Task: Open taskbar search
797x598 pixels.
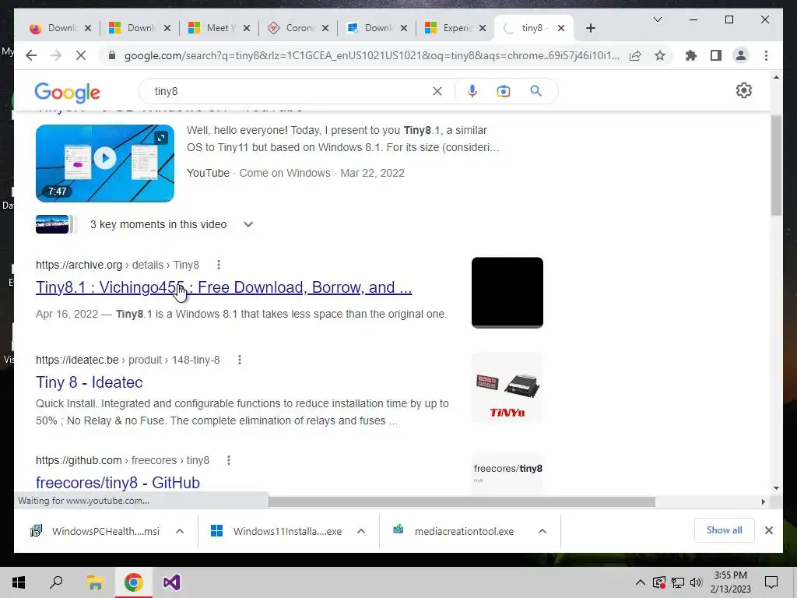Action: [56, 582]
